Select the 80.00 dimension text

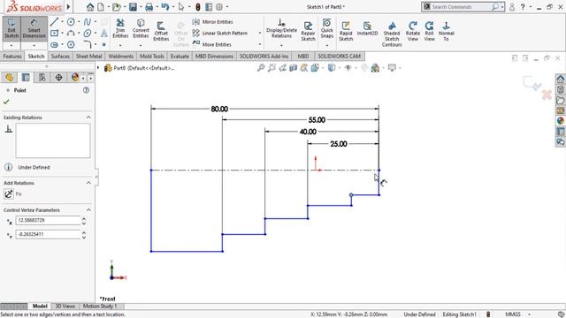[x=219, y=109]
